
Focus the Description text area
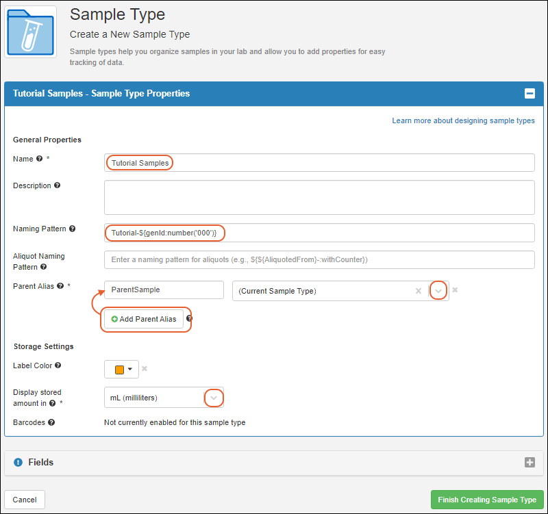tap(319, 197)
